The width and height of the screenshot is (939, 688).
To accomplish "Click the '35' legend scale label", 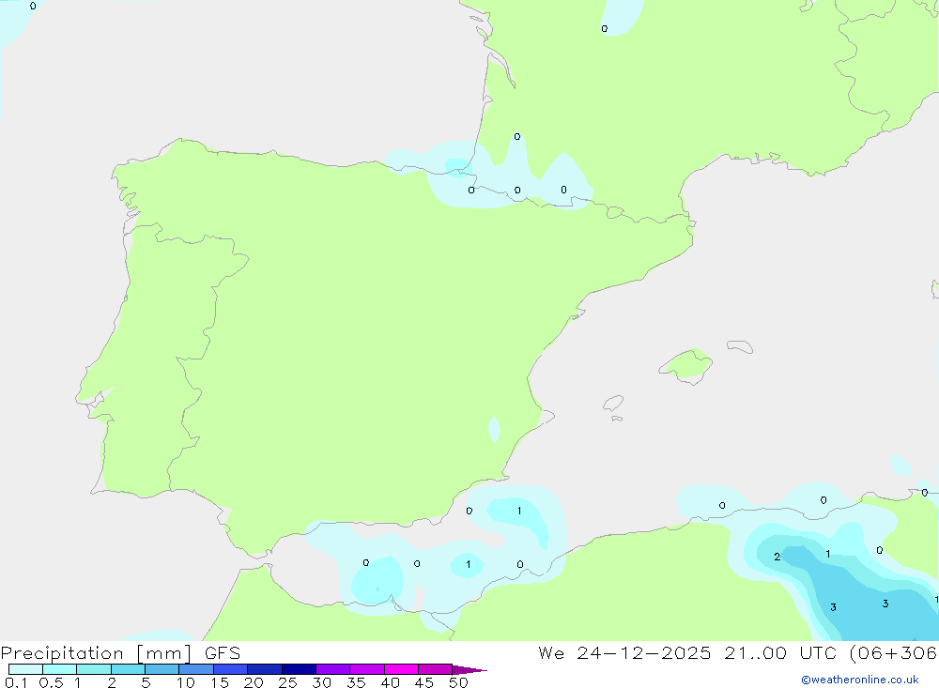I will (356, 682).
